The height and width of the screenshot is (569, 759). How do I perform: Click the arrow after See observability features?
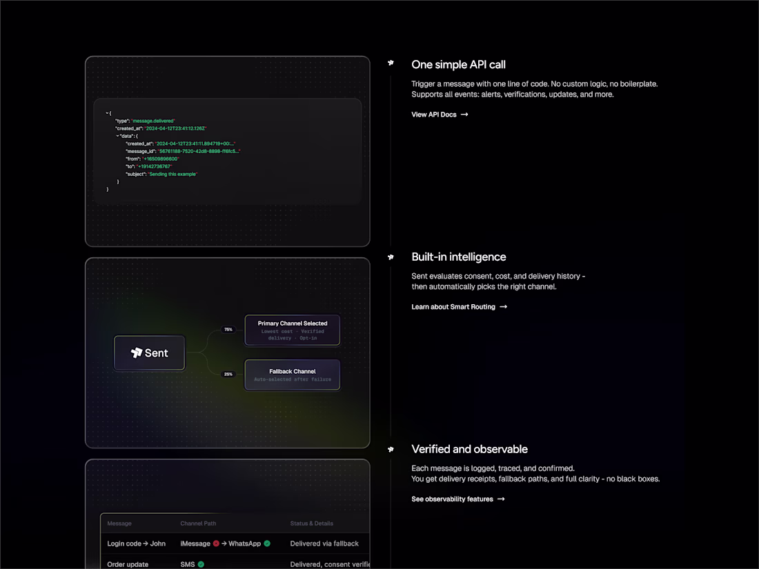click(501, 499)
